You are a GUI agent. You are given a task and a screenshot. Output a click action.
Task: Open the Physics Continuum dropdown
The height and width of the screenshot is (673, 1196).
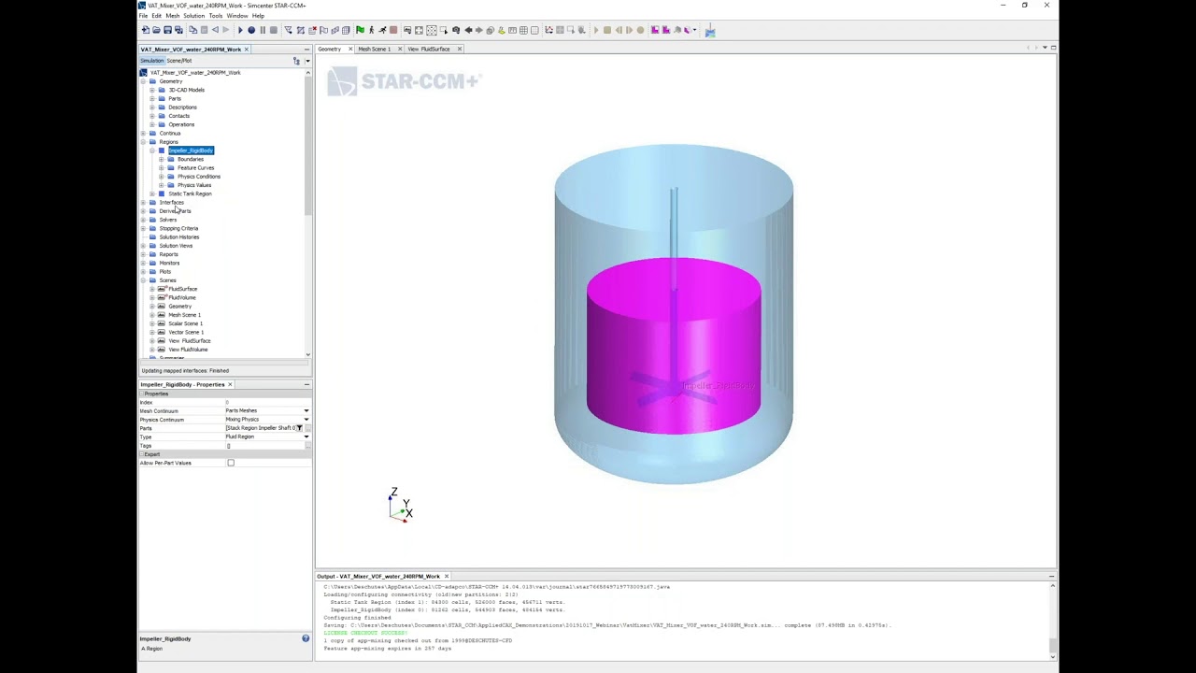(x=306, y=420)
